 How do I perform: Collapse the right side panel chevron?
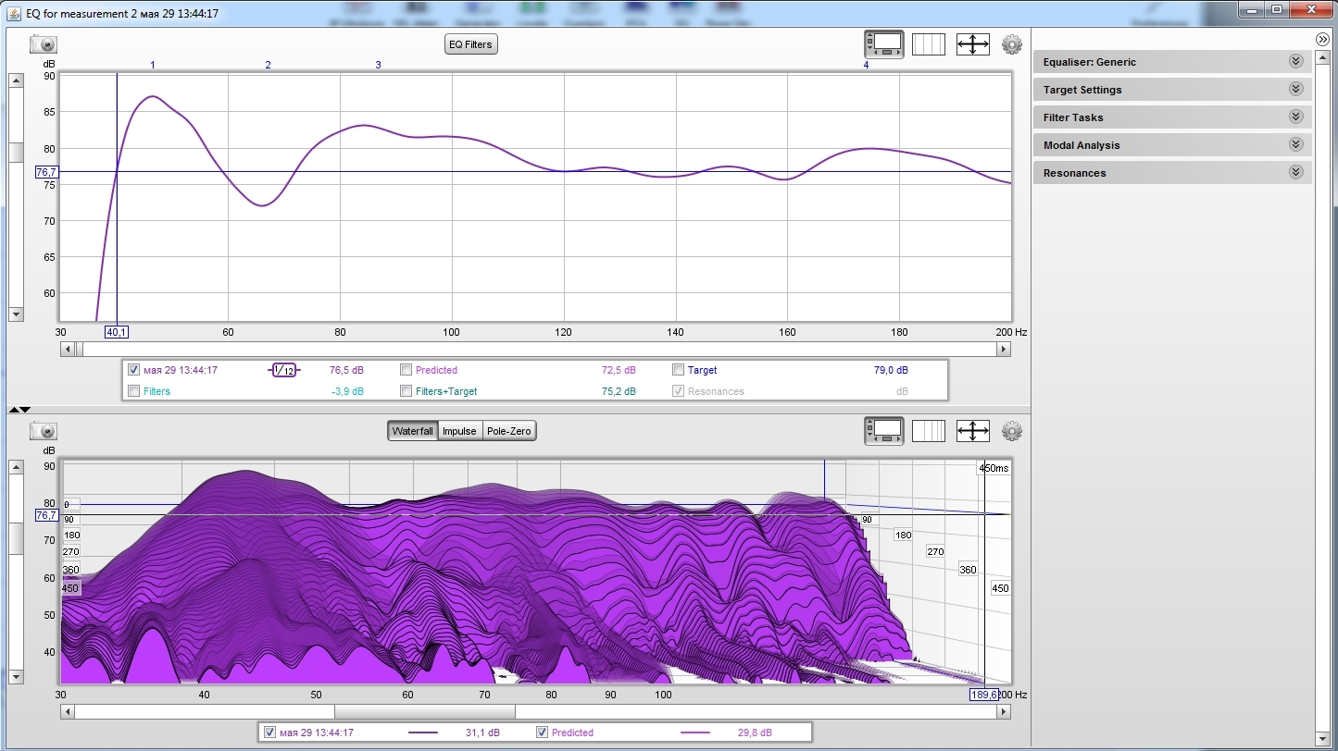[1322, 39]
